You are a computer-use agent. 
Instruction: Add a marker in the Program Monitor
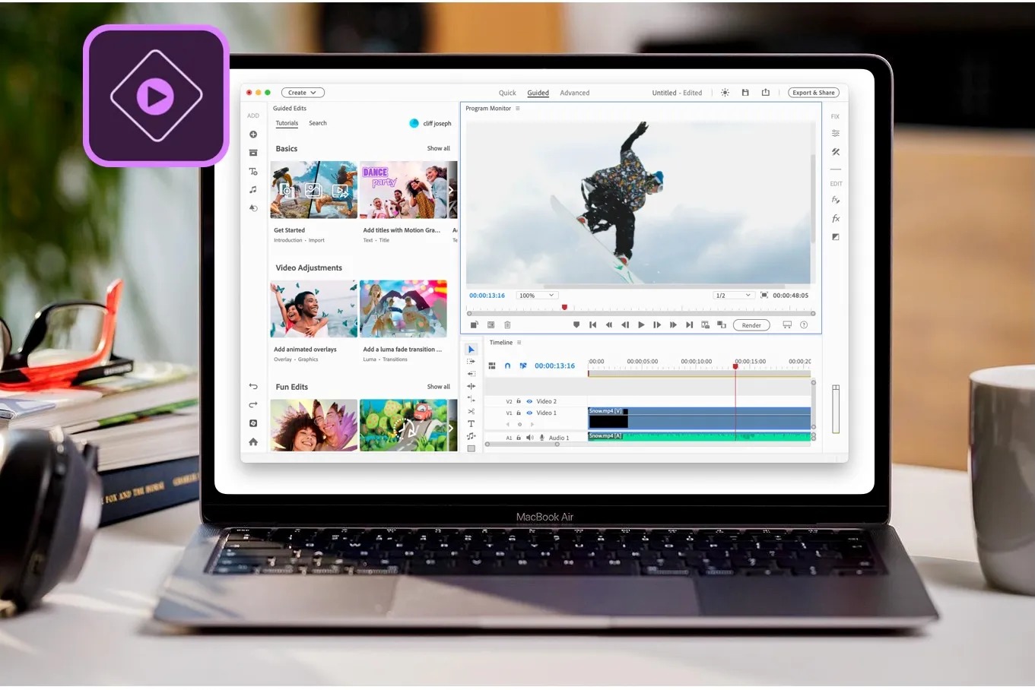click(x=576, y=325)
